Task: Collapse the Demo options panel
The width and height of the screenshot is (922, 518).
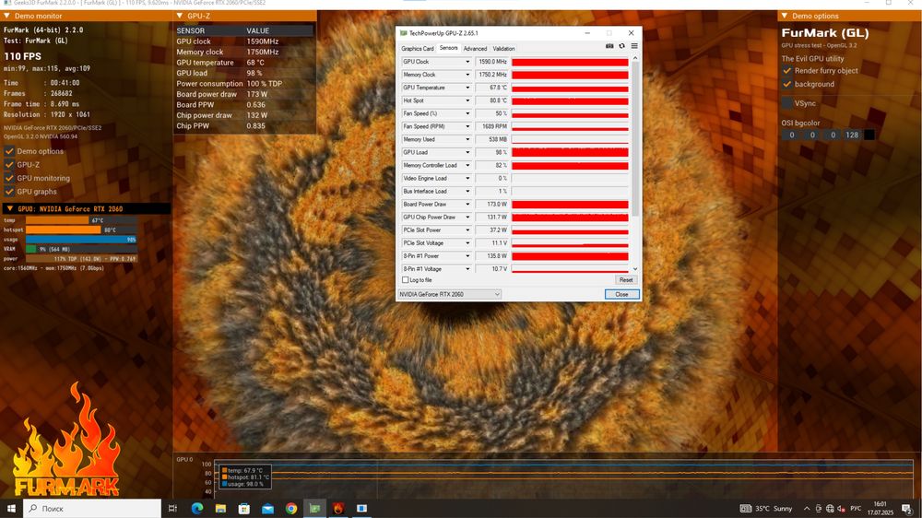Action: (x=785, y=16)
